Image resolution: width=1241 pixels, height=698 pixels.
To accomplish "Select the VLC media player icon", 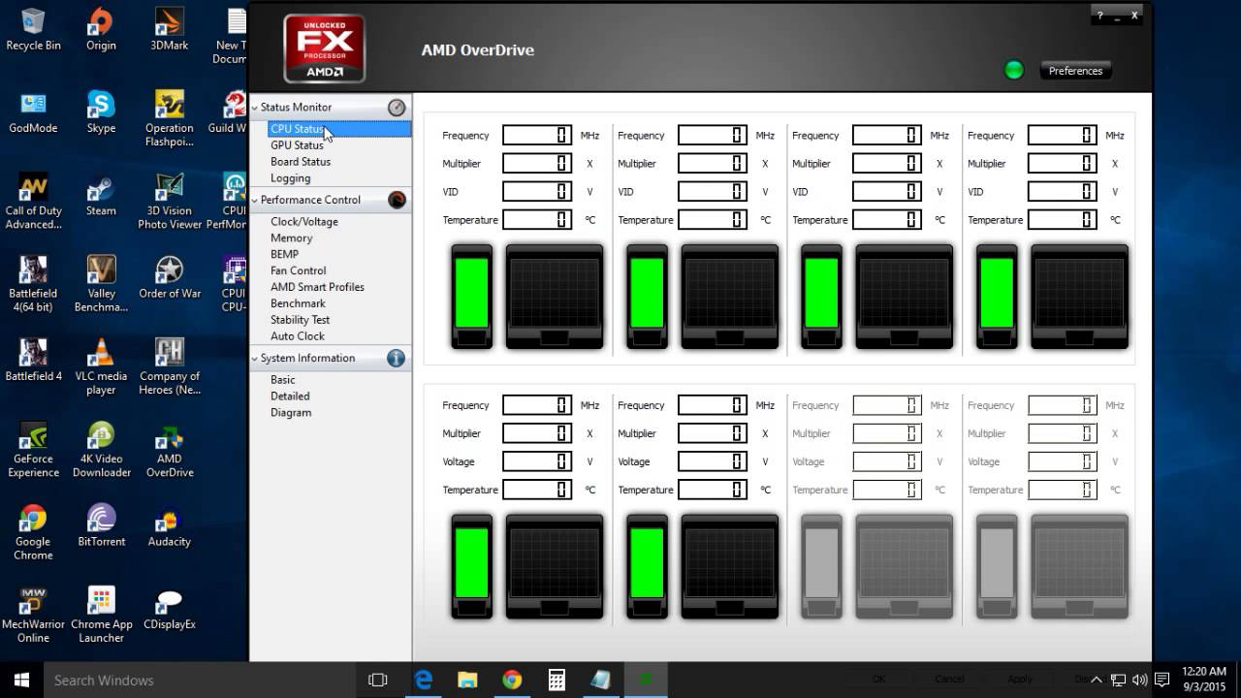I will (101, 367).
